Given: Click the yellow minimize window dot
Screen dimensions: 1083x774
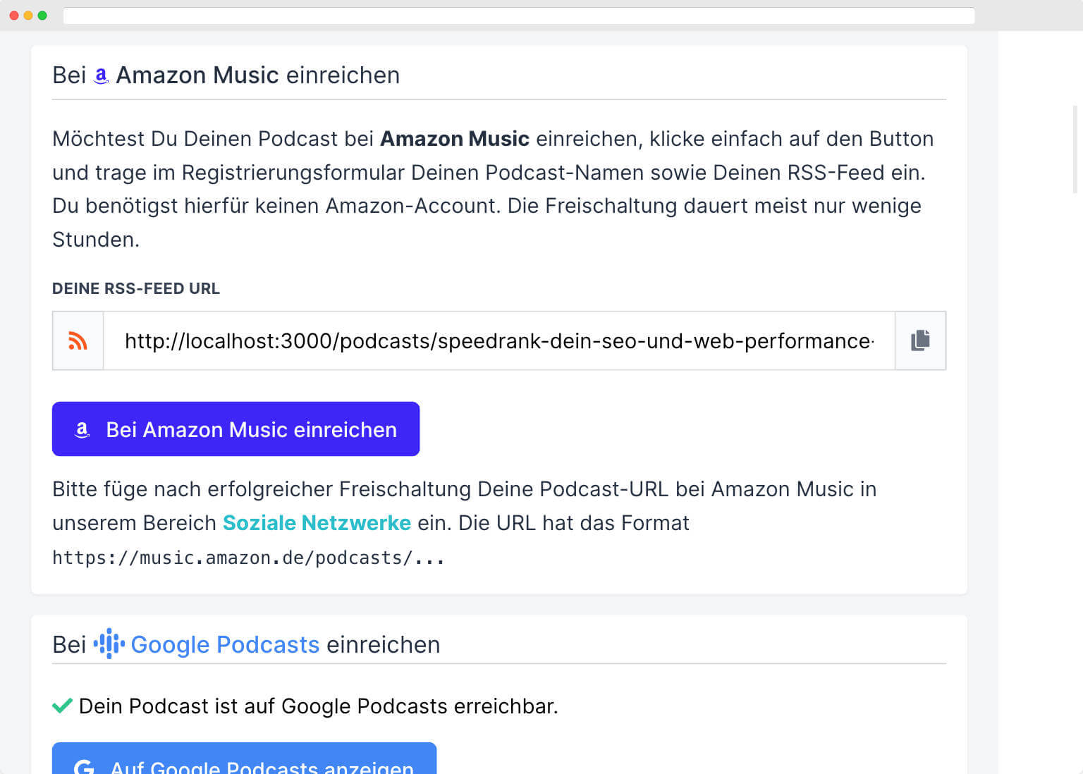Looking at the screenshot, I should [28, 16].
